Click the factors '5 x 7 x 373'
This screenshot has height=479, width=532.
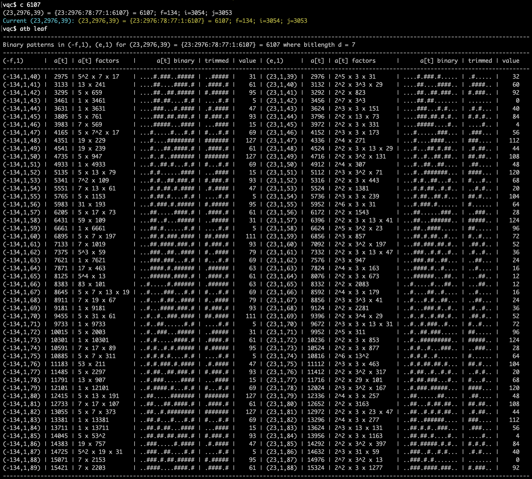pos(97,412)
